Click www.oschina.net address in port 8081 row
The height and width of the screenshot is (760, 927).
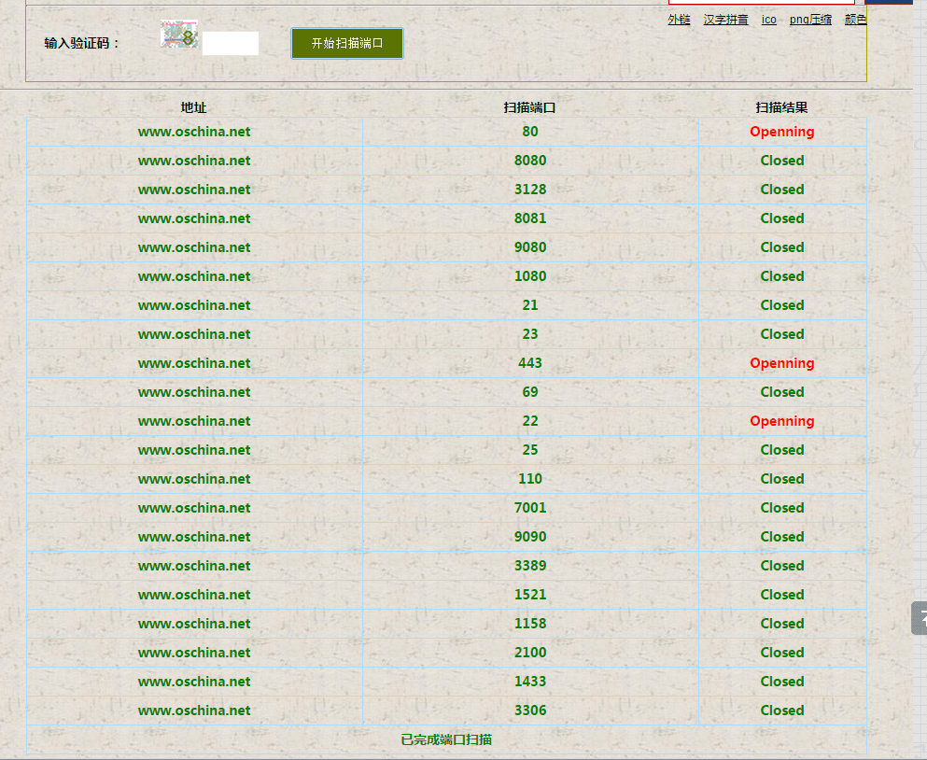pos(194,218)
